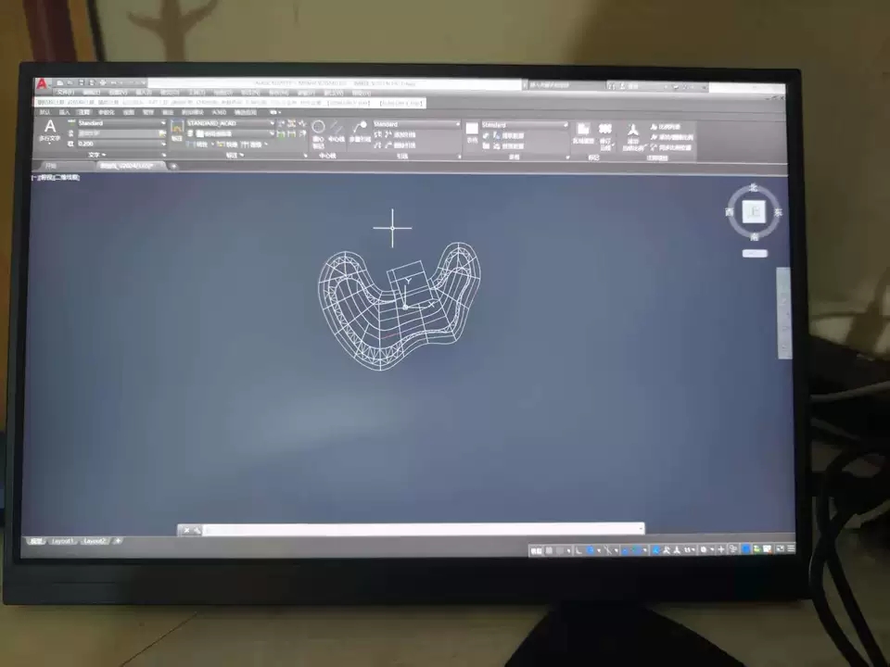This screenshot has width=890, height=667.
Task: Open the 工具(T) Tools menu
Action: [x=197, y=93]
